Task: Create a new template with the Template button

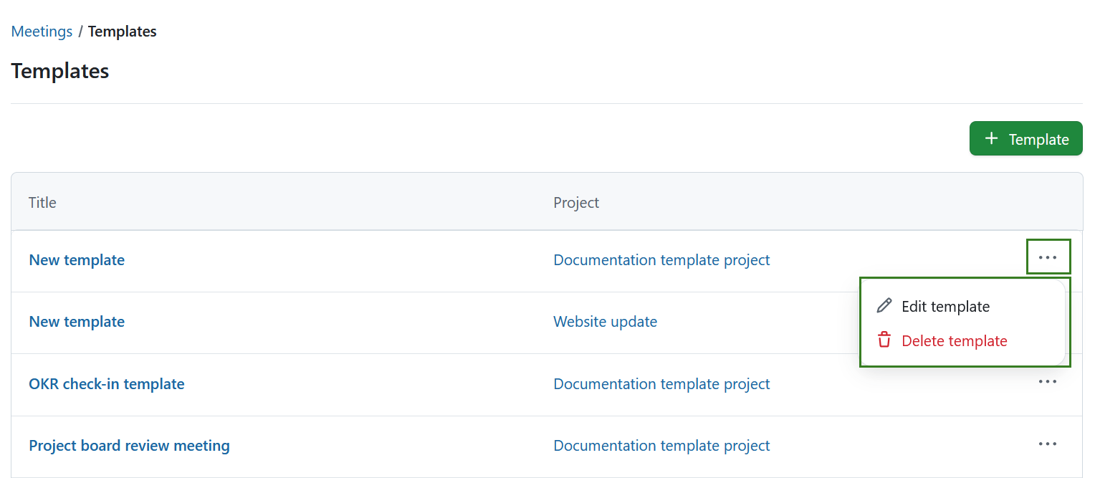Action: point(1025,138)
